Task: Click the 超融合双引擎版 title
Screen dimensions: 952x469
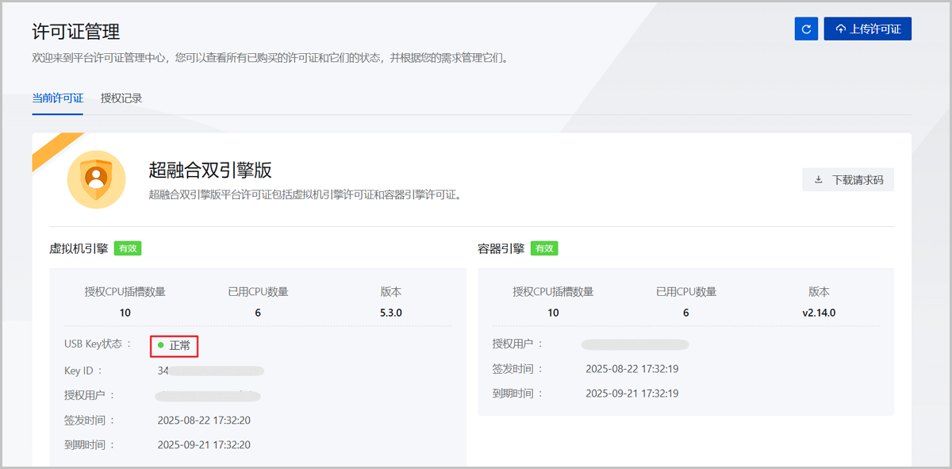Action: pos(211,170)
